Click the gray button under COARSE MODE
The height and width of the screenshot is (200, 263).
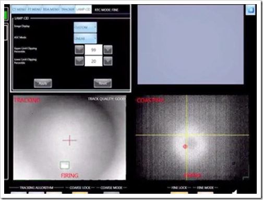(111, 193)
